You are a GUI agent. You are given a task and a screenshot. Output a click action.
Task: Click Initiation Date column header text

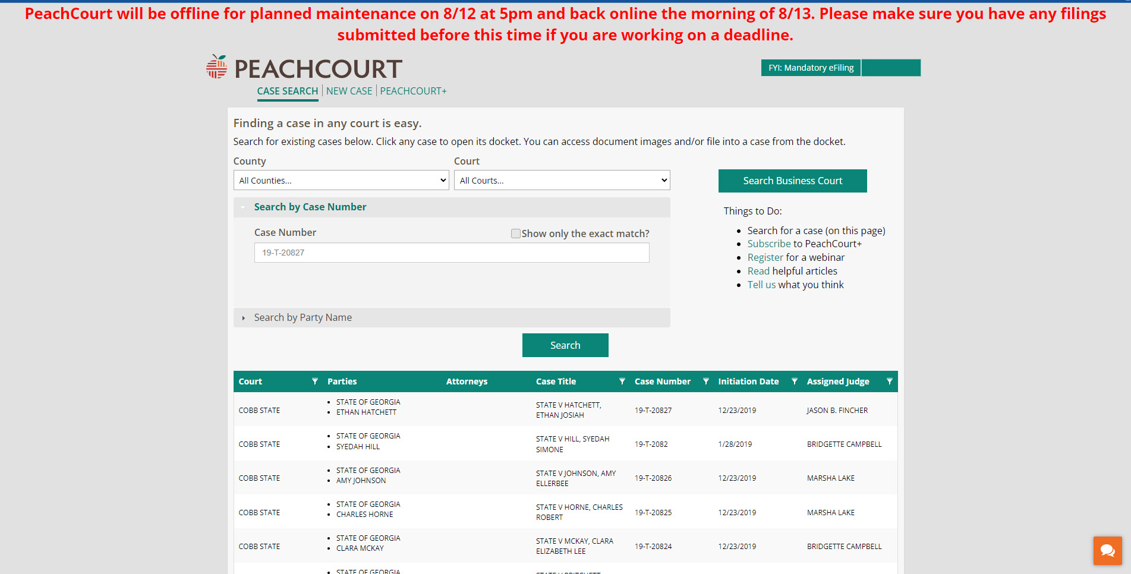click(748, 381)
